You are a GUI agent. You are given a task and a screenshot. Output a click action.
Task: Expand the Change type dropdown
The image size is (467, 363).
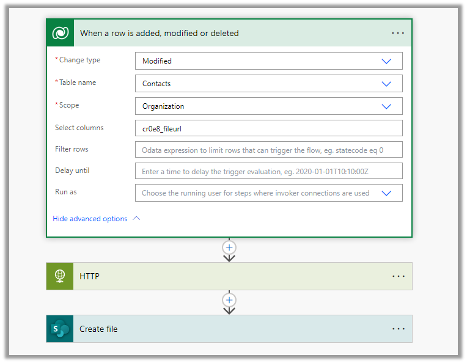(x=386, y=61)
